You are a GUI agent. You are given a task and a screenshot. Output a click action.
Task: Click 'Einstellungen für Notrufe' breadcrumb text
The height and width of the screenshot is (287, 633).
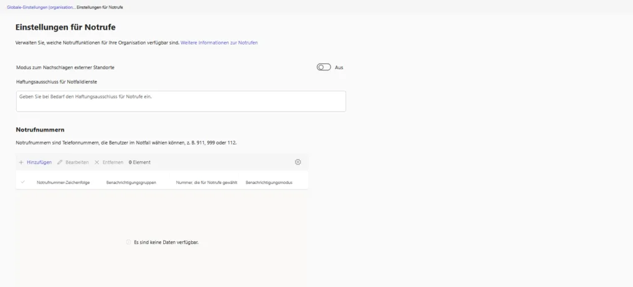pos(100,7)
